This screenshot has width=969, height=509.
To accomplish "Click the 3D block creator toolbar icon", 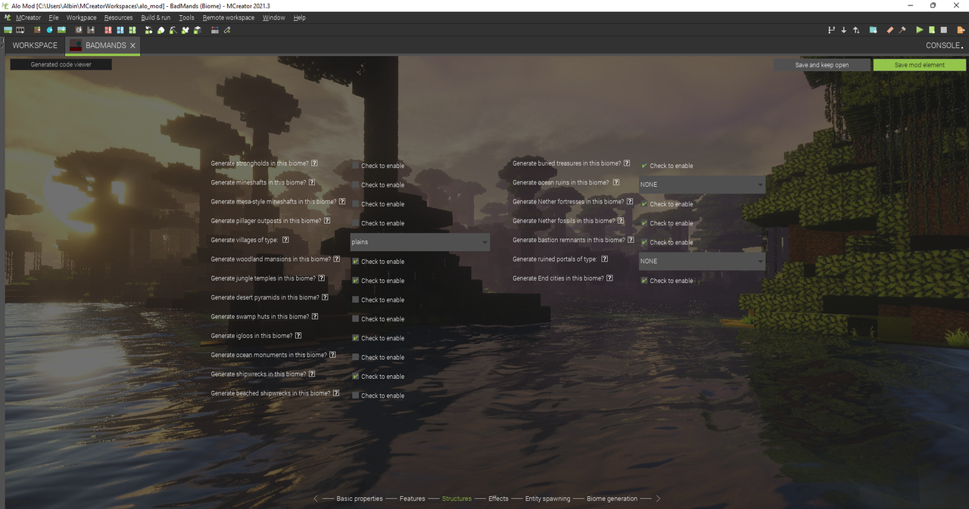I will [197, 30].
